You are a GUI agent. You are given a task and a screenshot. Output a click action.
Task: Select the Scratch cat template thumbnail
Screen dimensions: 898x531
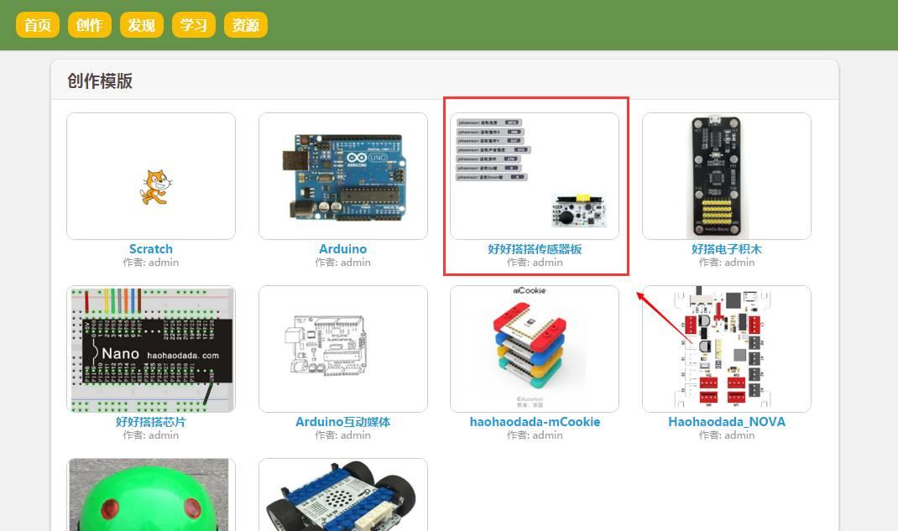coord(151,175)
